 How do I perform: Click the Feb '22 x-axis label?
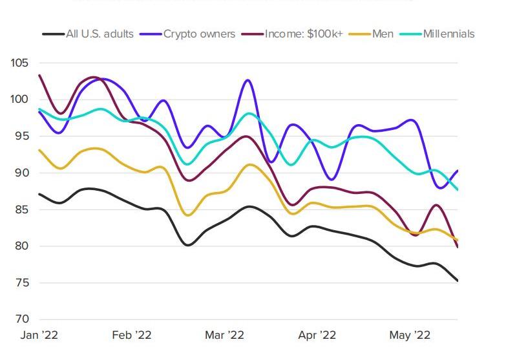131,335
